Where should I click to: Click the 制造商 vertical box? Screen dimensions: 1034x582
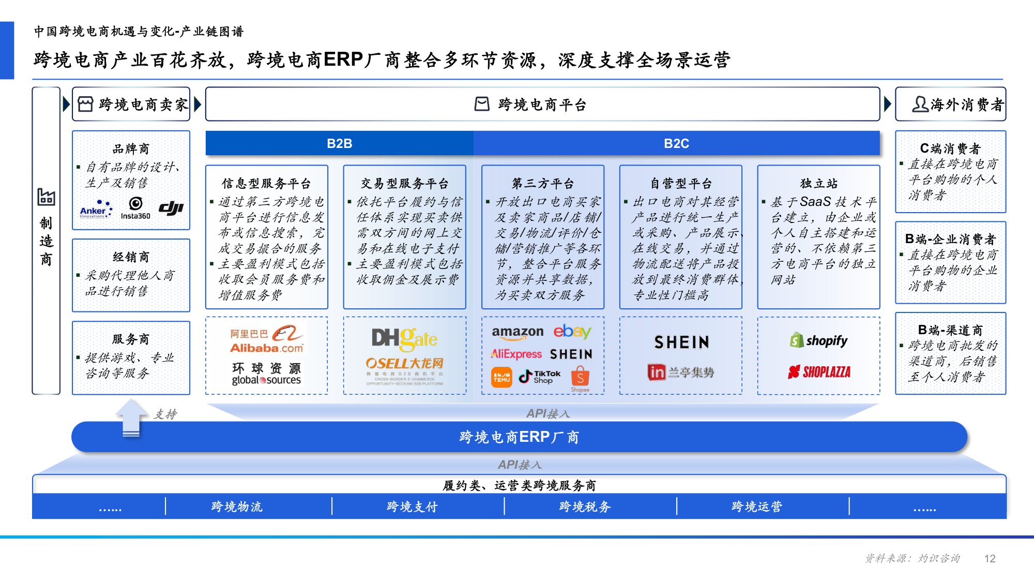[46, 241]
